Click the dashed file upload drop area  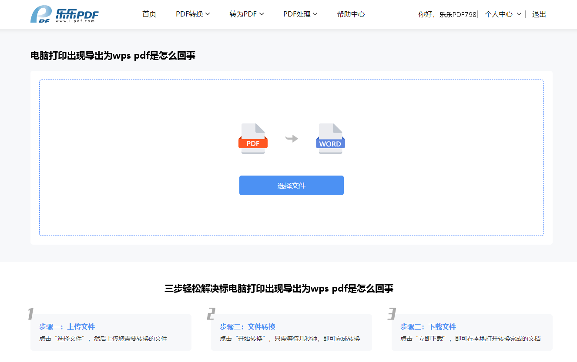click(x=292, y=158)
